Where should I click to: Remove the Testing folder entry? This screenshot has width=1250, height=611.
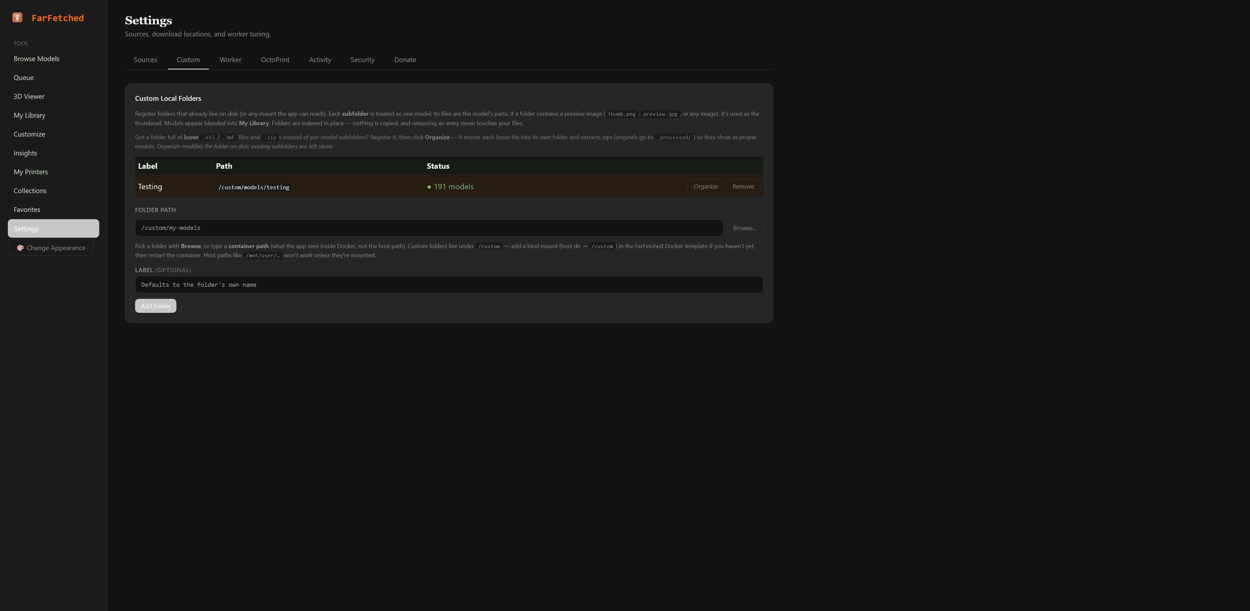point(743,187)
